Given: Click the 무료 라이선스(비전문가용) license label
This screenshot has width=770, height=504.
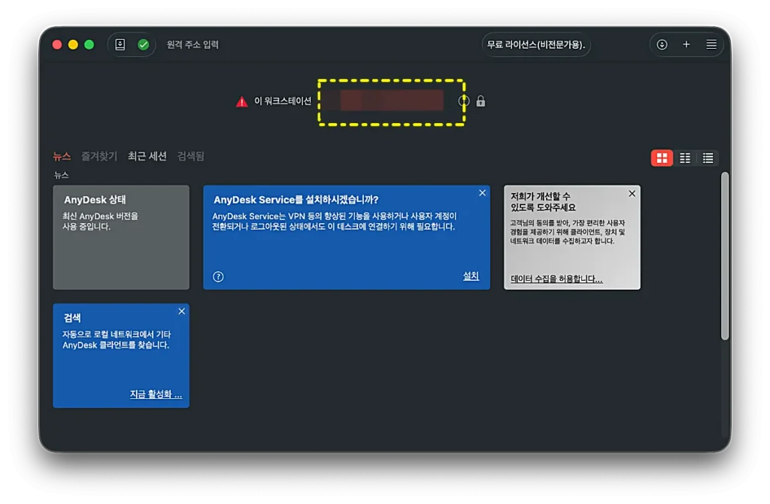Looking at the screenshot, I should (535, 44).
